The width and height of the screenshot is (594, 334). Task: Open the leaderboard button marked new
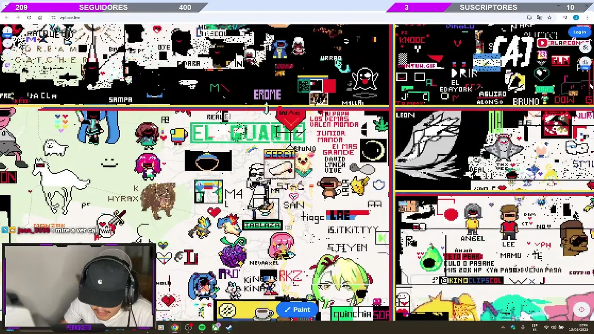585,63
